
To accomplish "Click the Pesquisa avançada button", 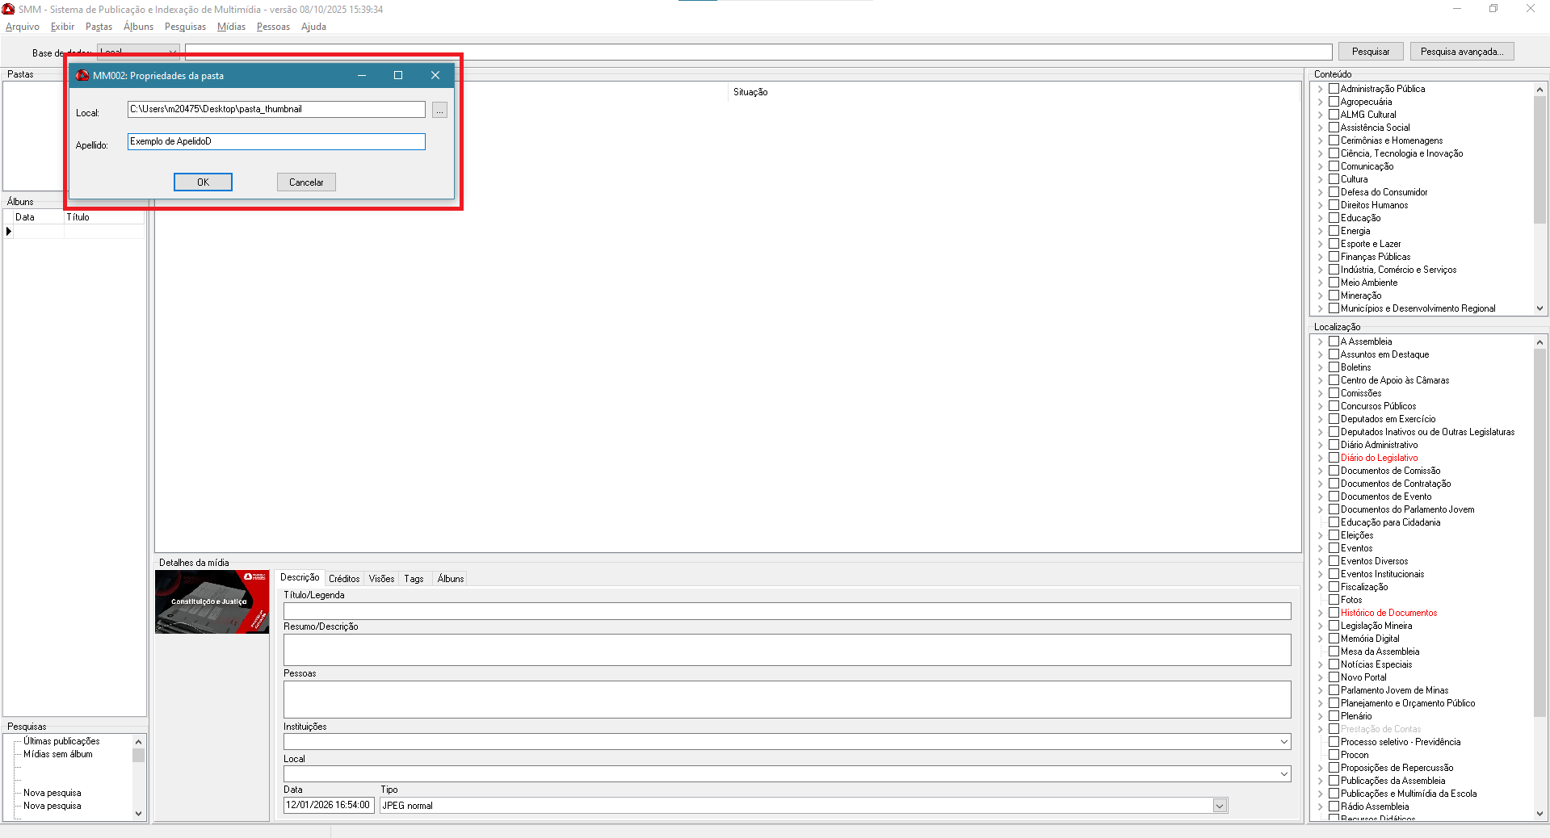I will (x=1461, y=52).
